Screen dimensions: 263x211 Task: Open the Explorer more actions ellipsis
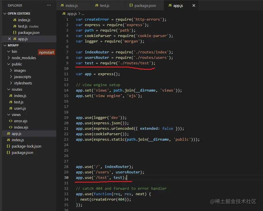tap(49, 5)
